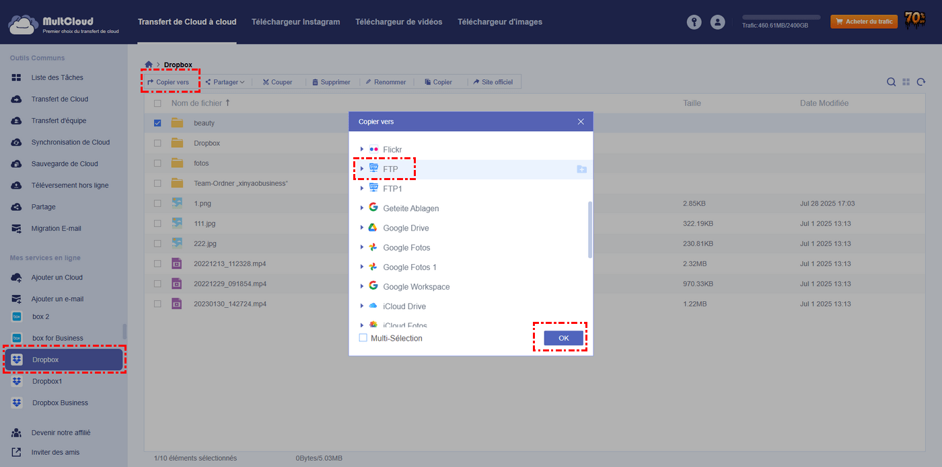Open user account profile icon

[x=718, y=22]
